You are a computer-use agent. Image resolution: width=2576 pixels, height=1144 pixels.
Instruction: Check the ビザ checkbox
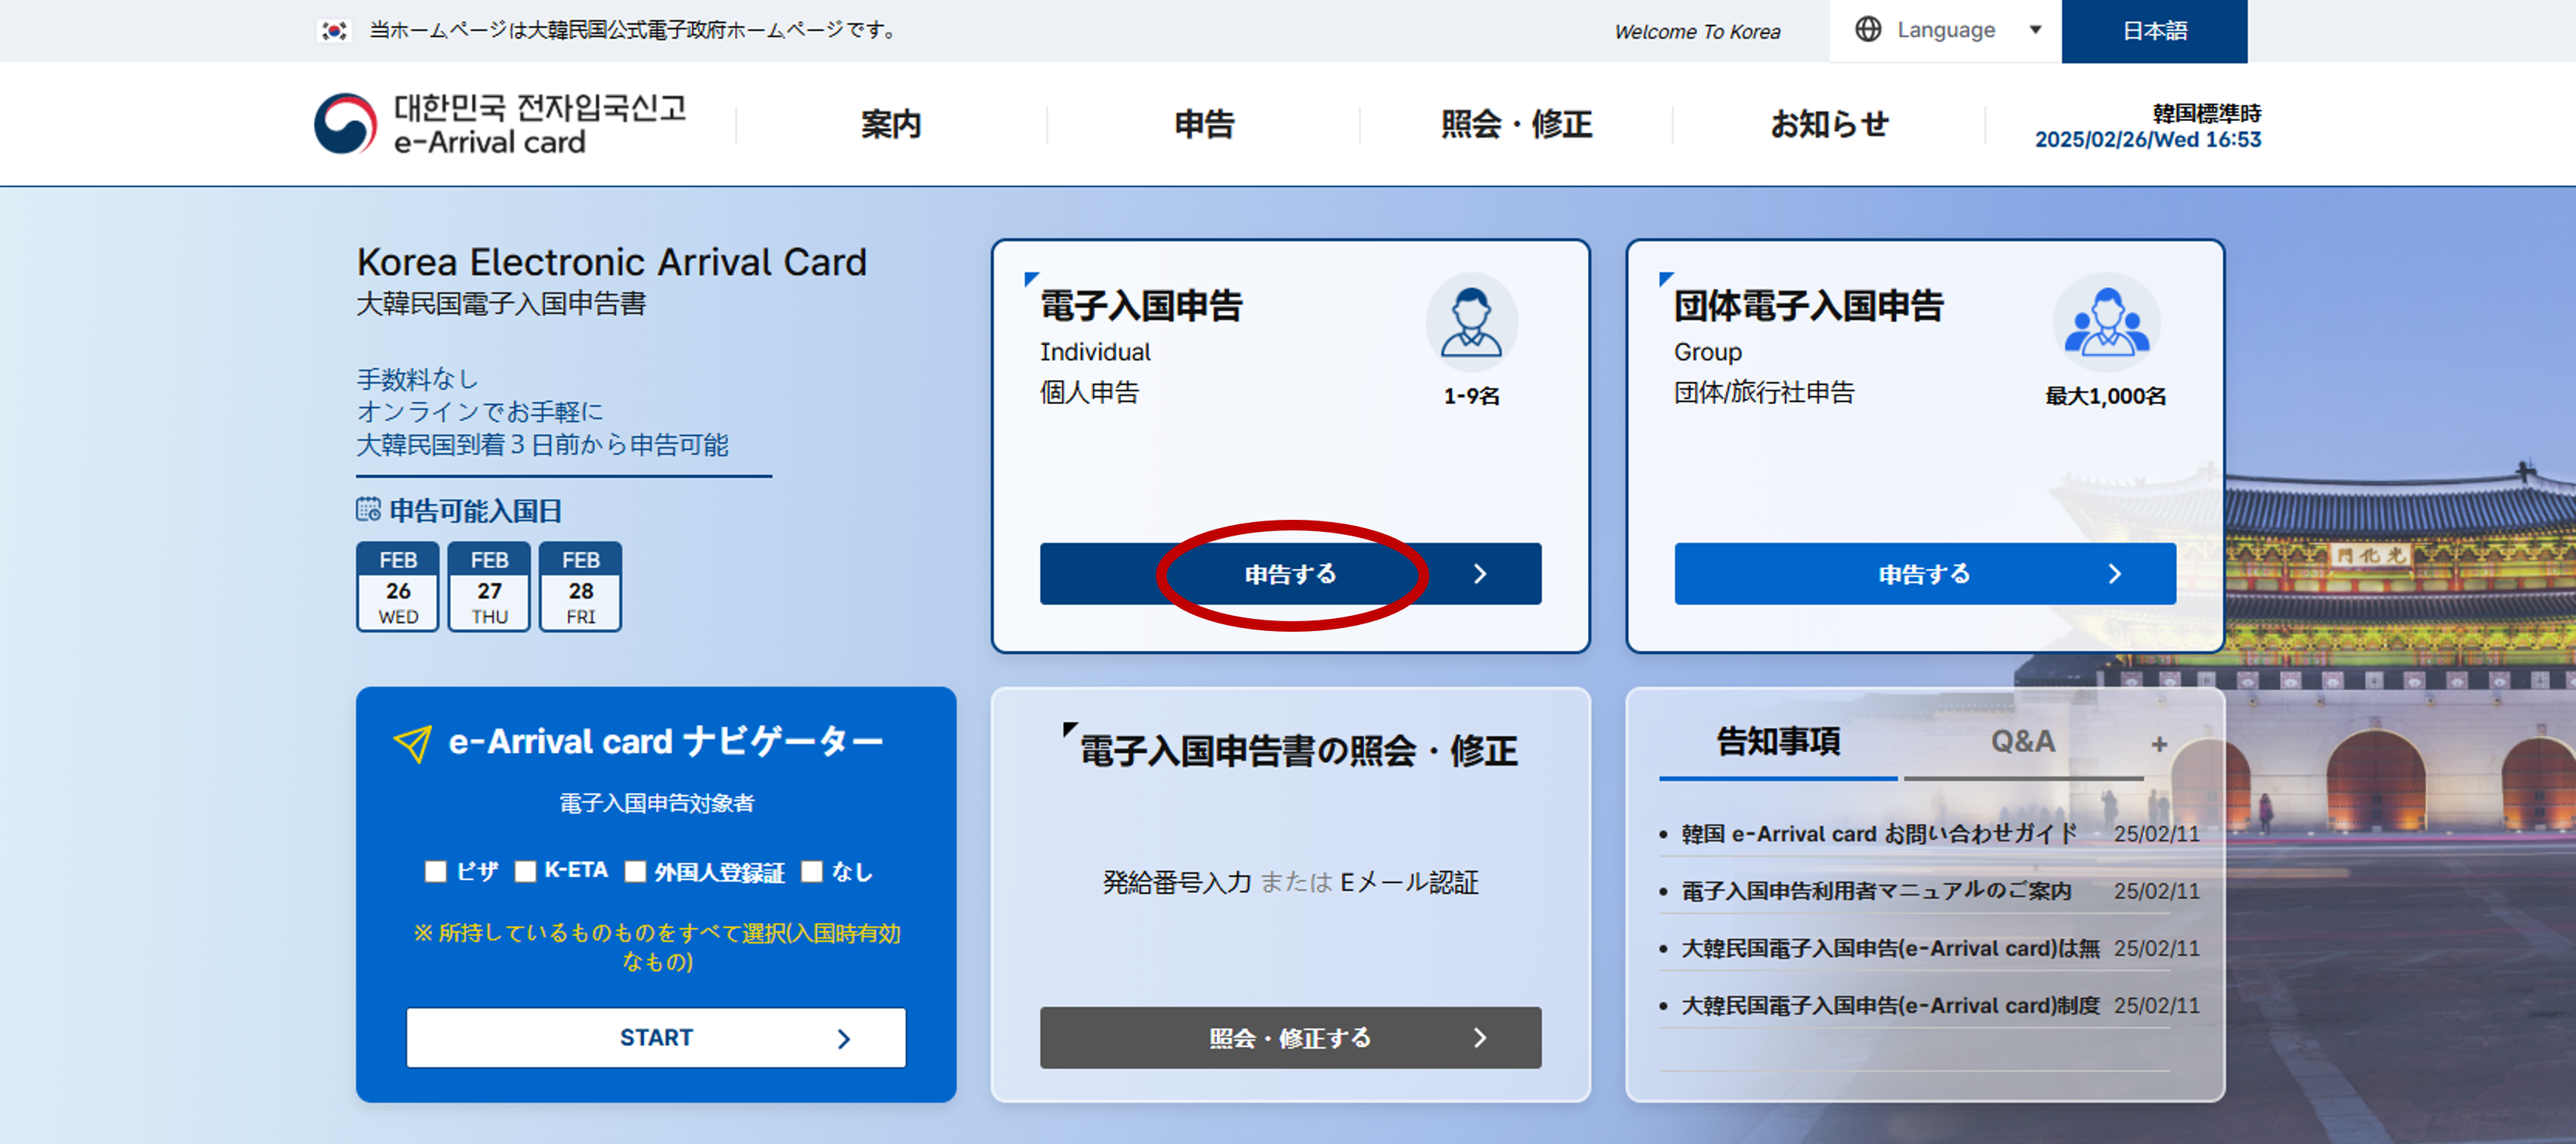pyautogui.click(x=435, y=871)
